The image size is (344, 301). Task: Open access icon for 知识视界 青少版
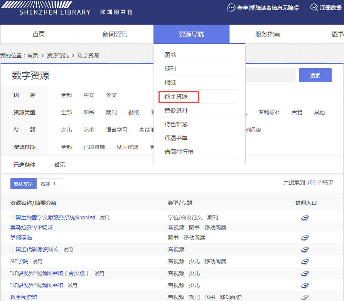click(x=305, y=274)
